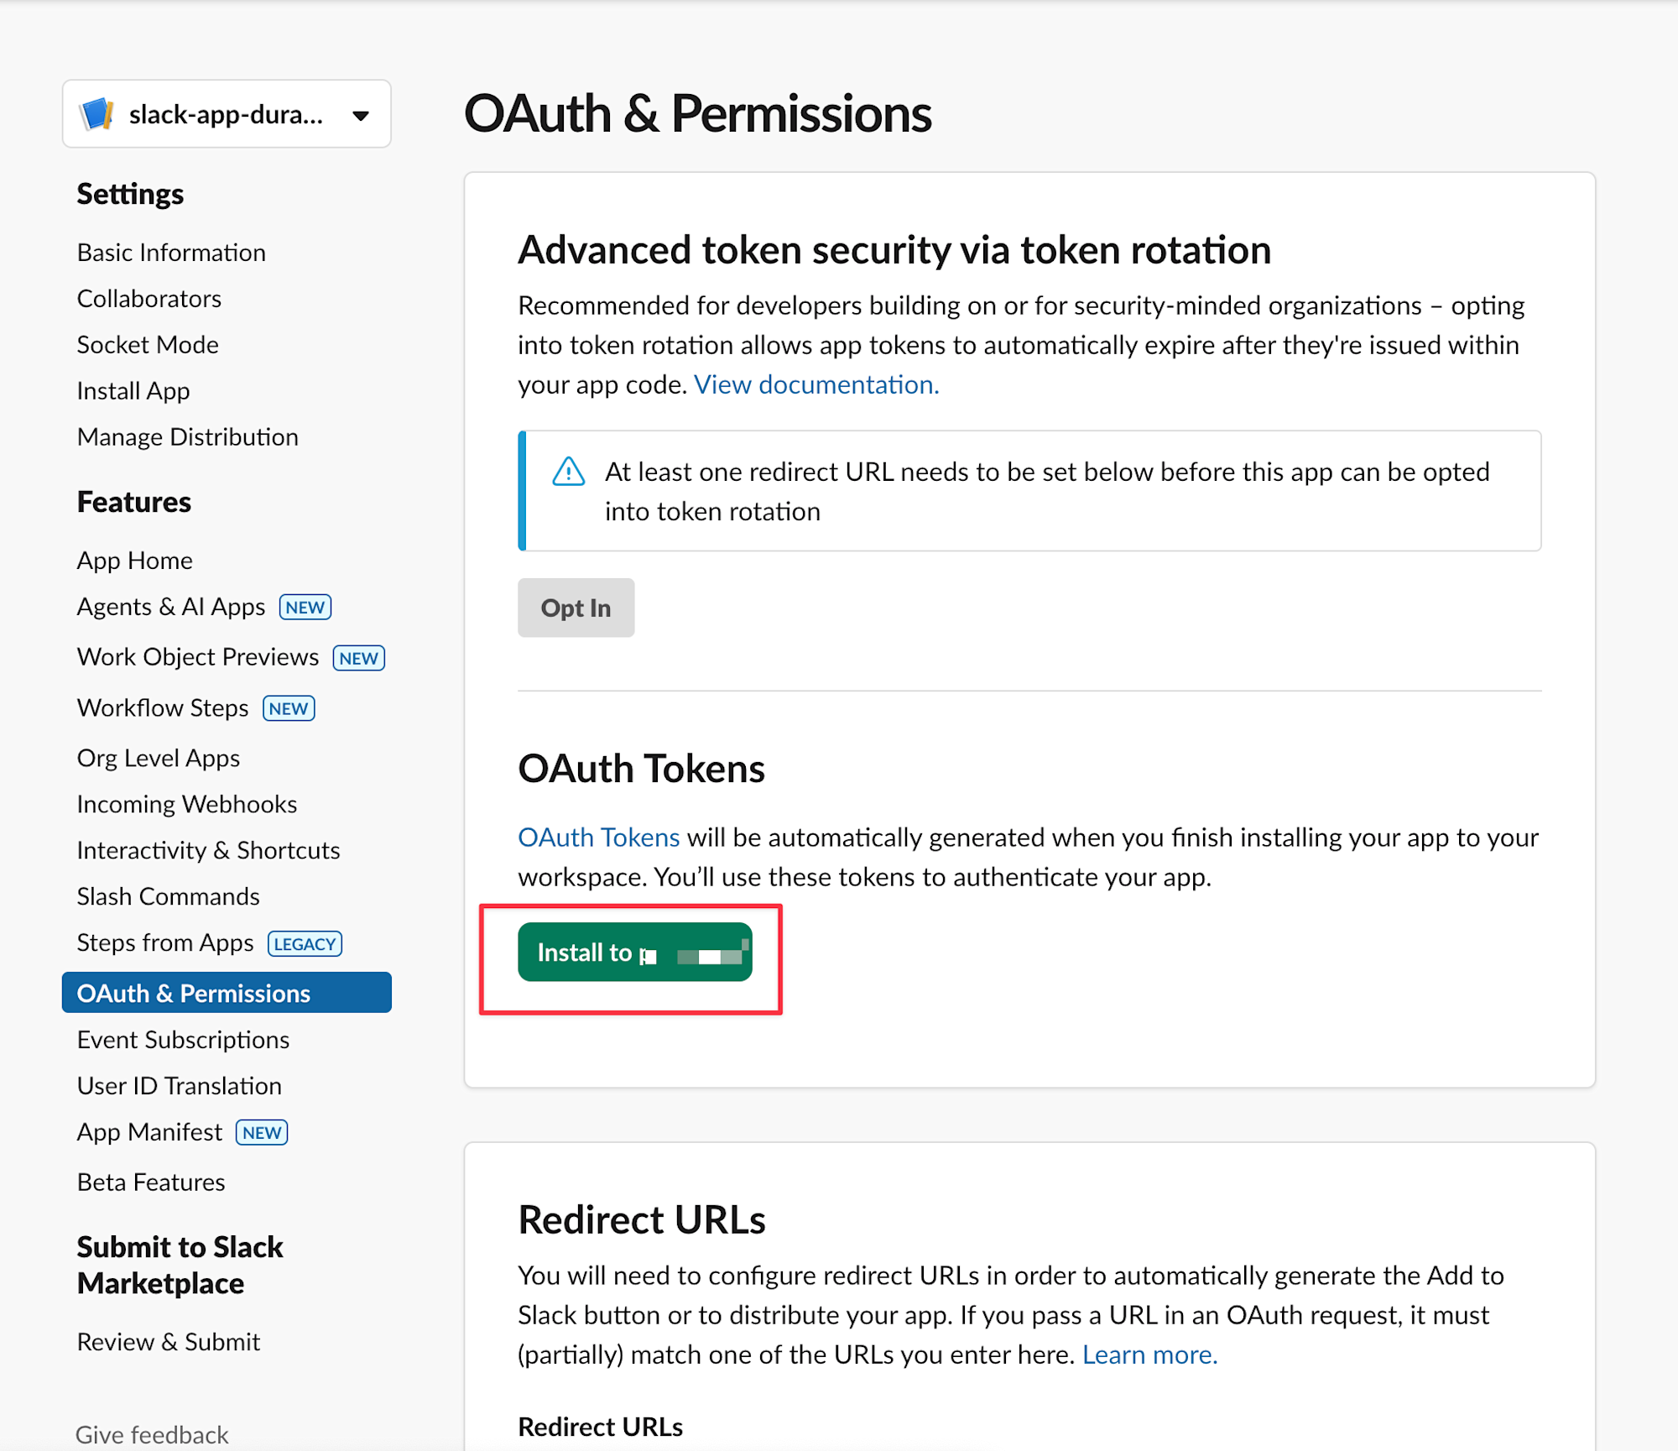1678x1451 pixels.
Task: Click the green Install to workspace button
Action: [x=634, y=953]
